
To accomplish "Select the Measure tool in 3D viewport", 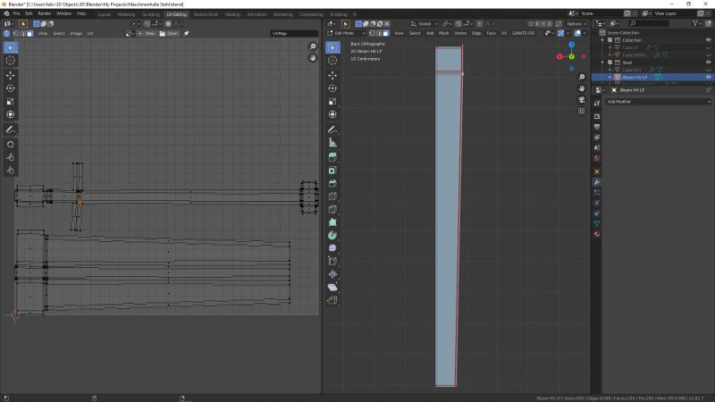I will [x=332, y=143].
